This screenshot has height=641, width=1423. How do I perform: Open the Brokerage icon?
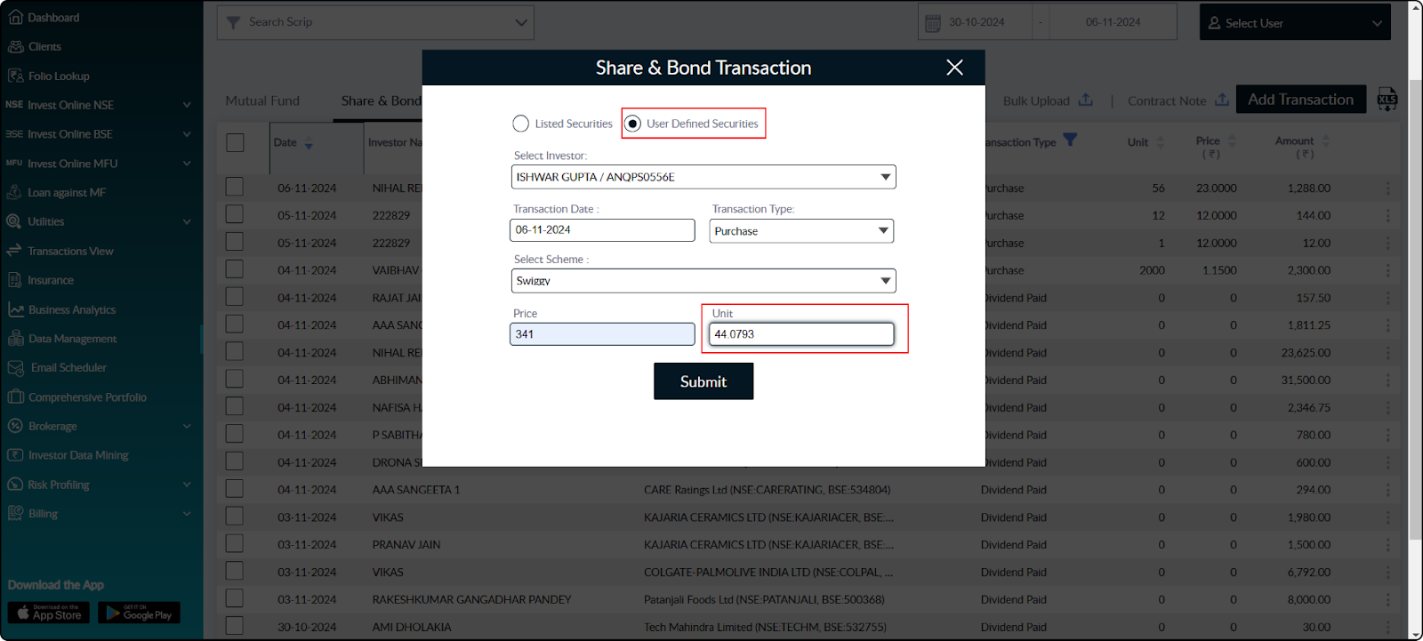coord(15,426)
